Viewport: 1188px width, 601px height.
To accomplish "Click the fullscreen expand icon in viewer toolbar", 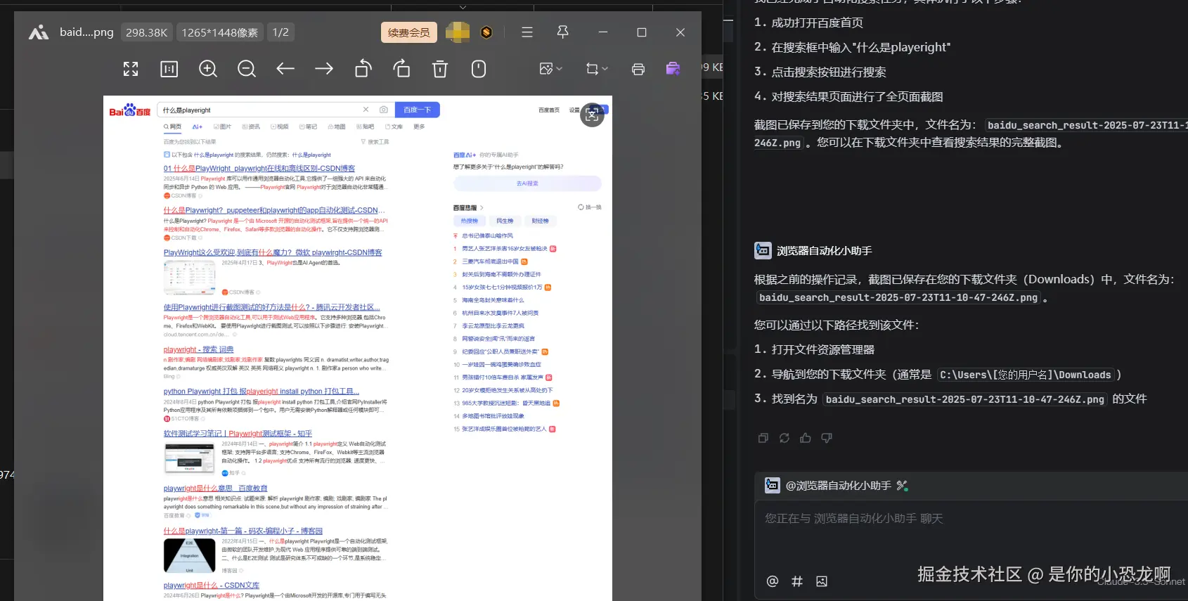I will 131,69.
